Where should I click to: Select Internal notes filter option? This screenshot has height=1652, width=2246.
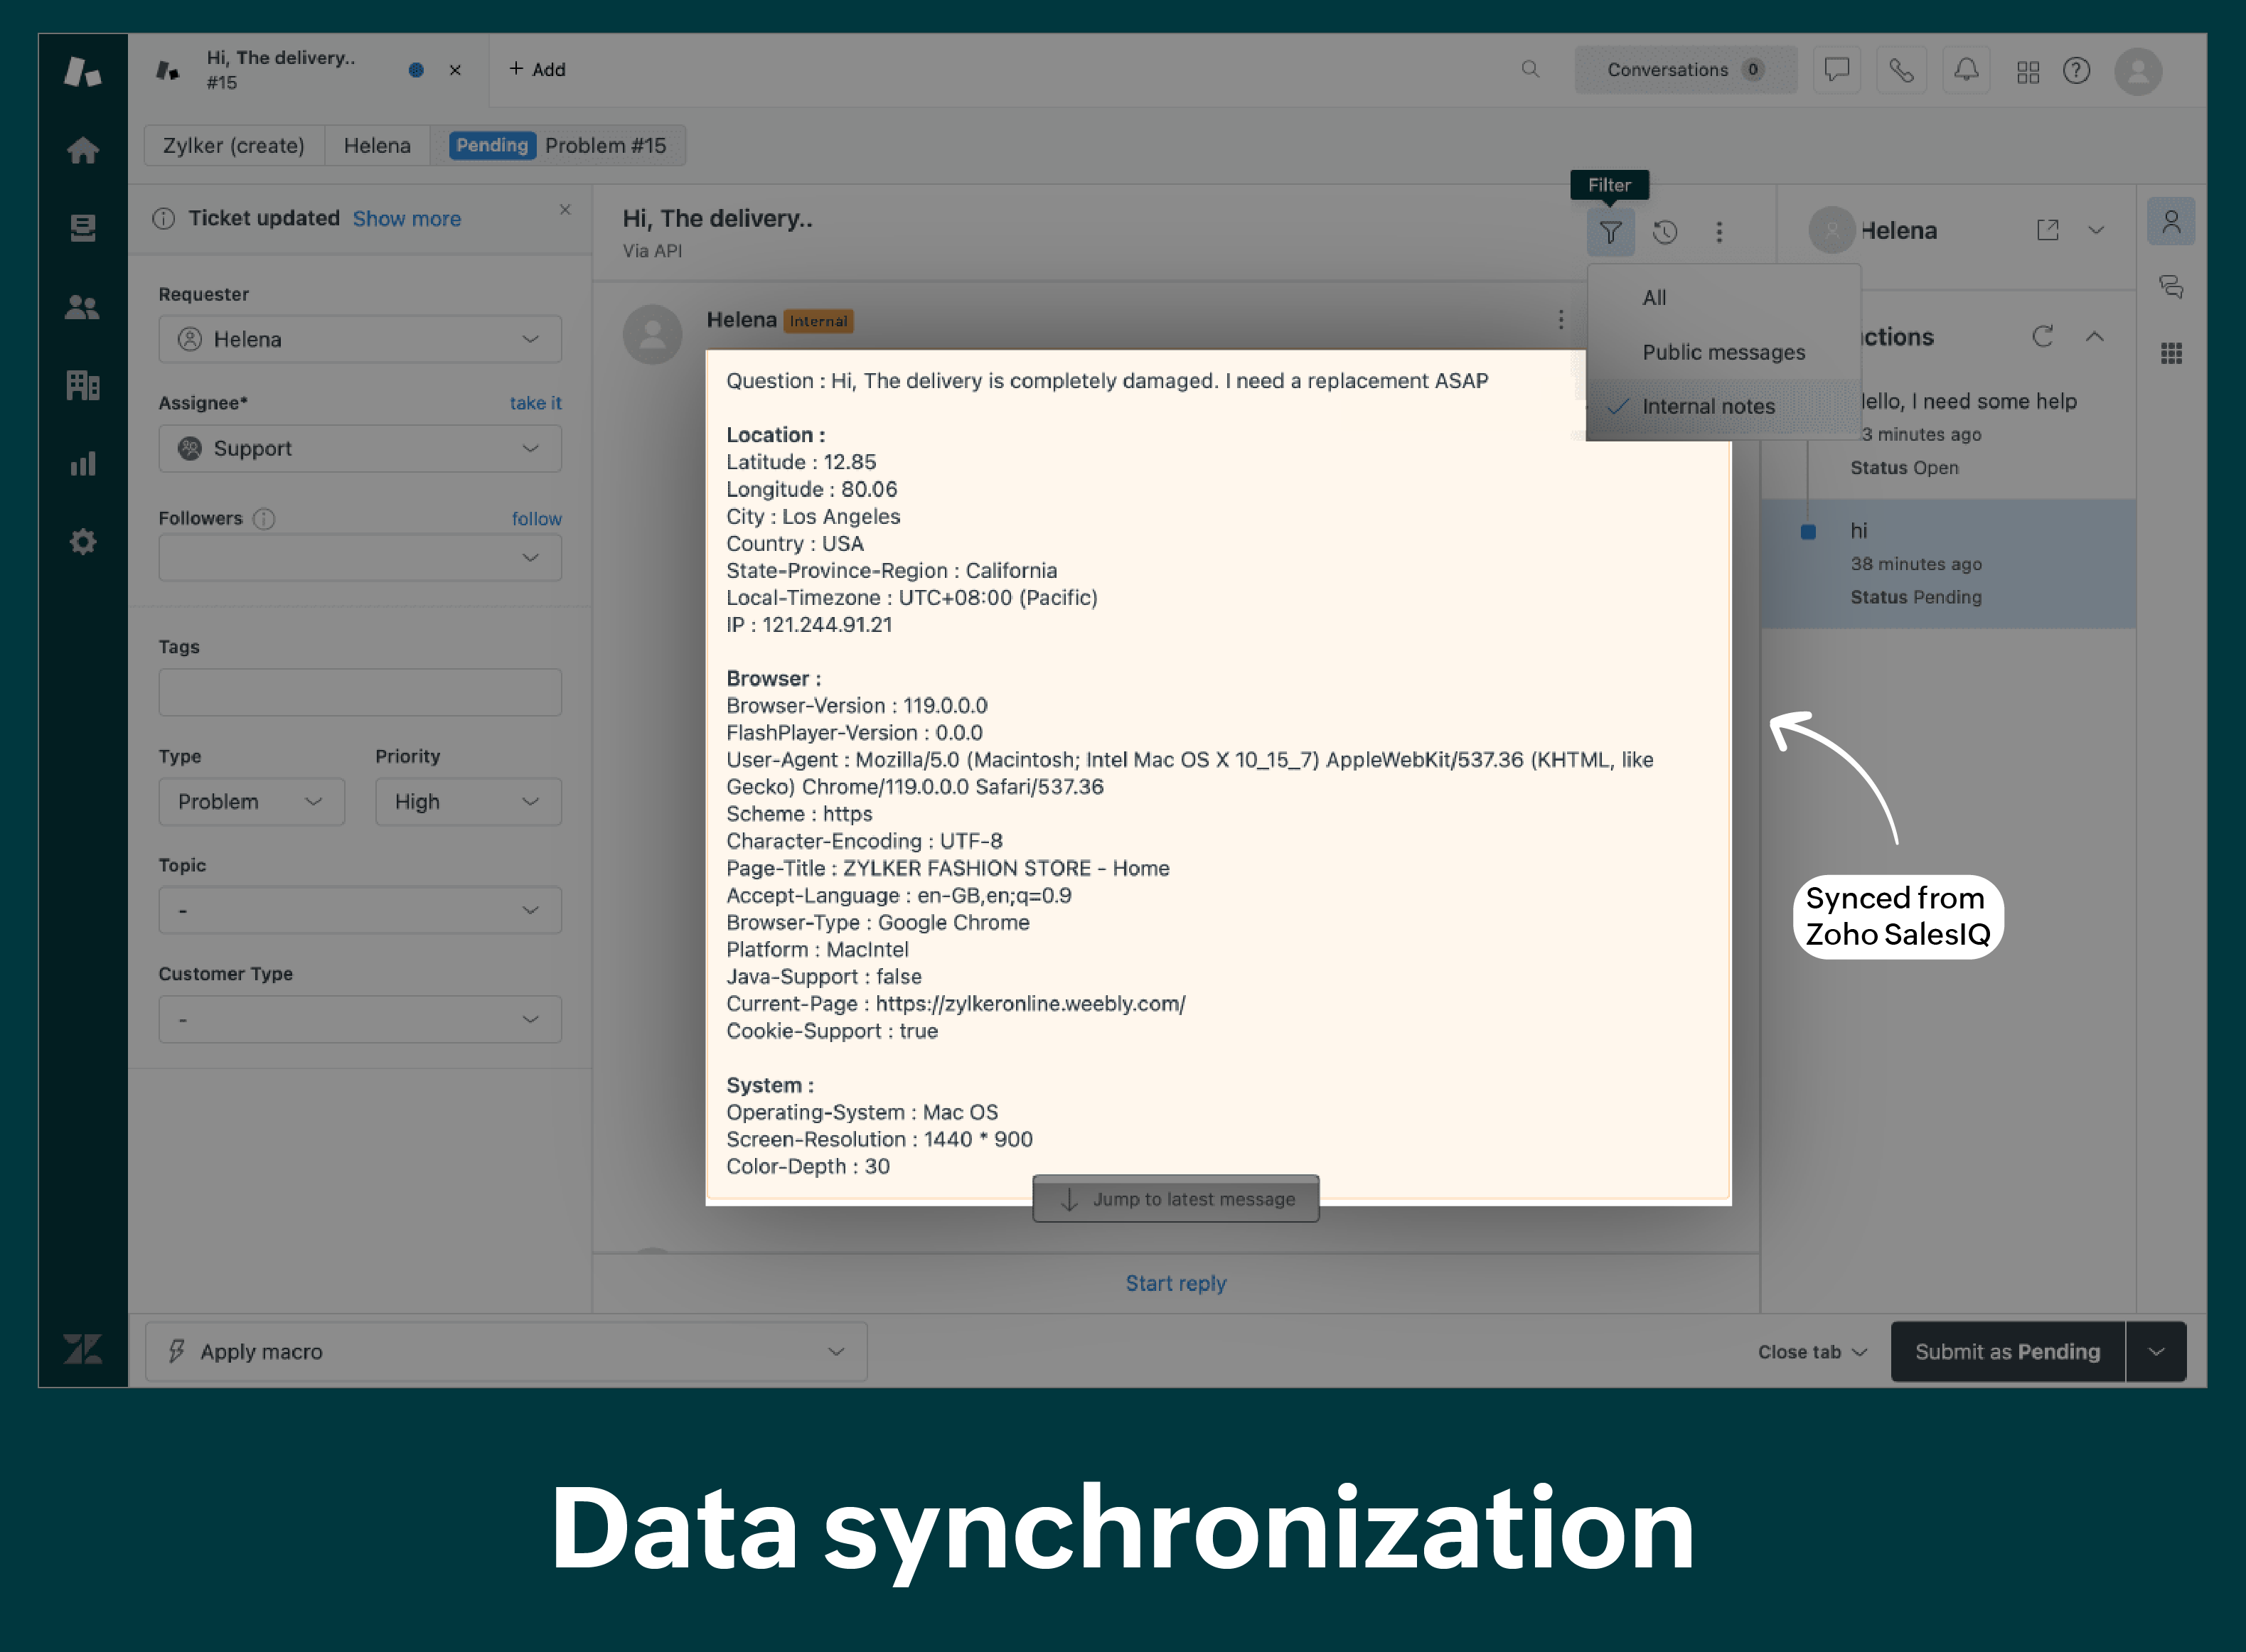pos(1723,406)
